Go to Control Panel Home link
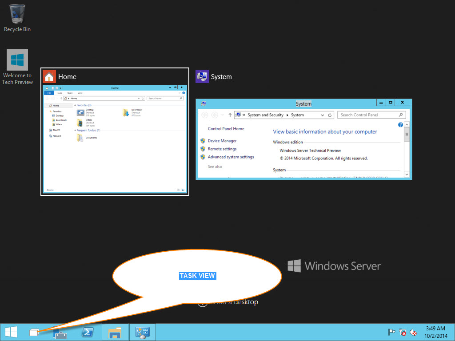 [226, 129]
